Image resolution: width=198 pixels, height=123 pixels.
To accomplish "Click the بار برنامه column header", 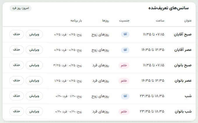I will (76, 21).
